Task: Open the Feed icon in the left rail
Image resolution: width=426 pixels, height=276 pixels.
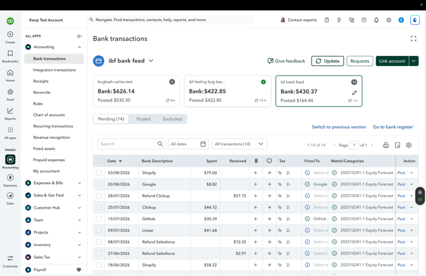Action: (10, 91)
